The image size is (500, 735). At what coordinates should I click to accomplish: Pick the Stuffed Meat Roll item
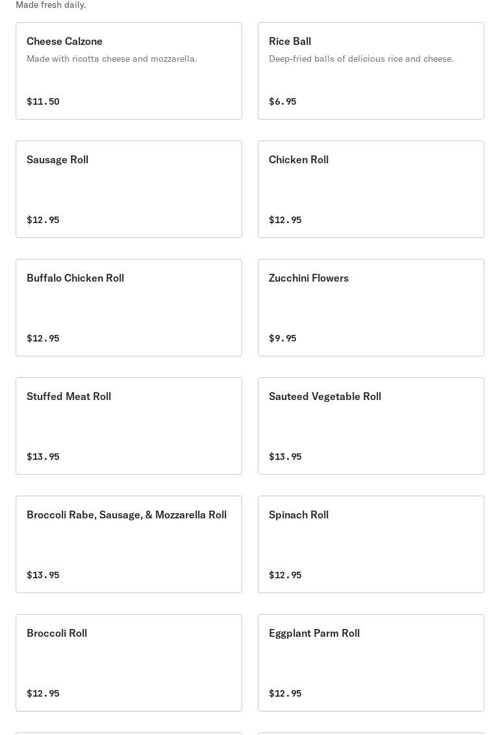(x=129, y=426)
